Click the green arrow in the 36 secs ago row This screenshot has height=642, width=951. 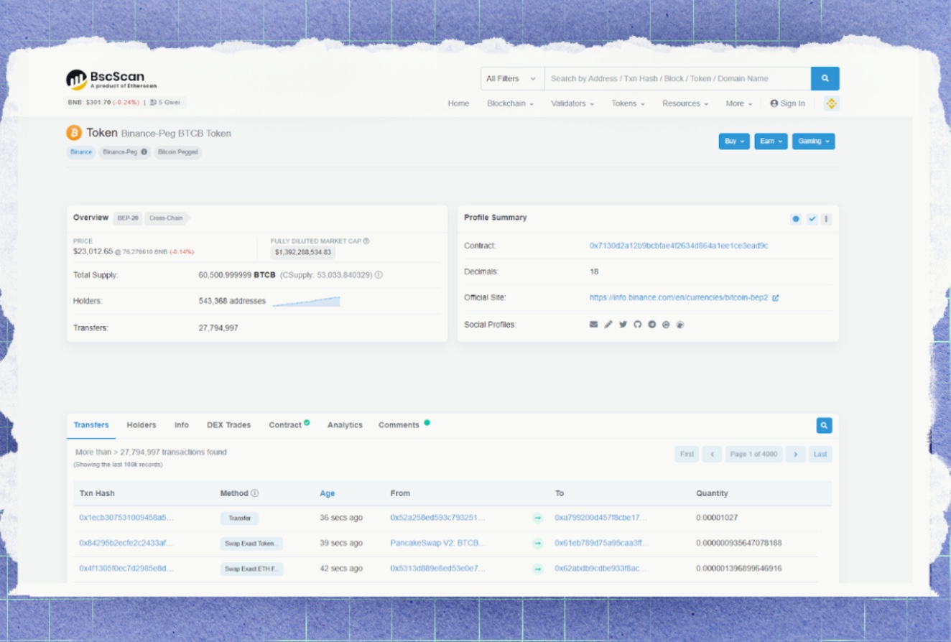[537, 518]
